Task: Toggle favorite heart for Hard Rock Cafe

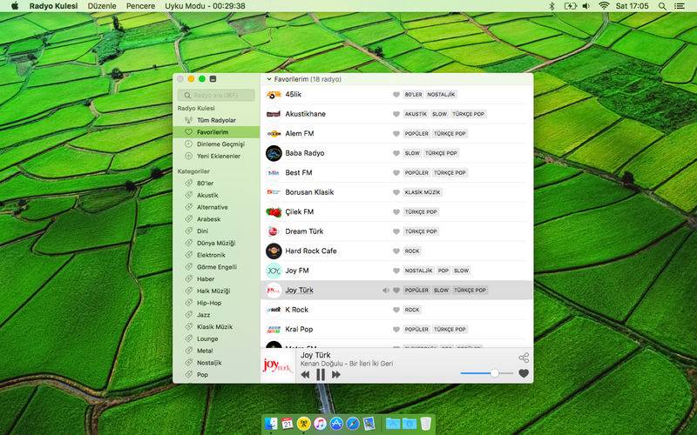Action: [396, 251]
